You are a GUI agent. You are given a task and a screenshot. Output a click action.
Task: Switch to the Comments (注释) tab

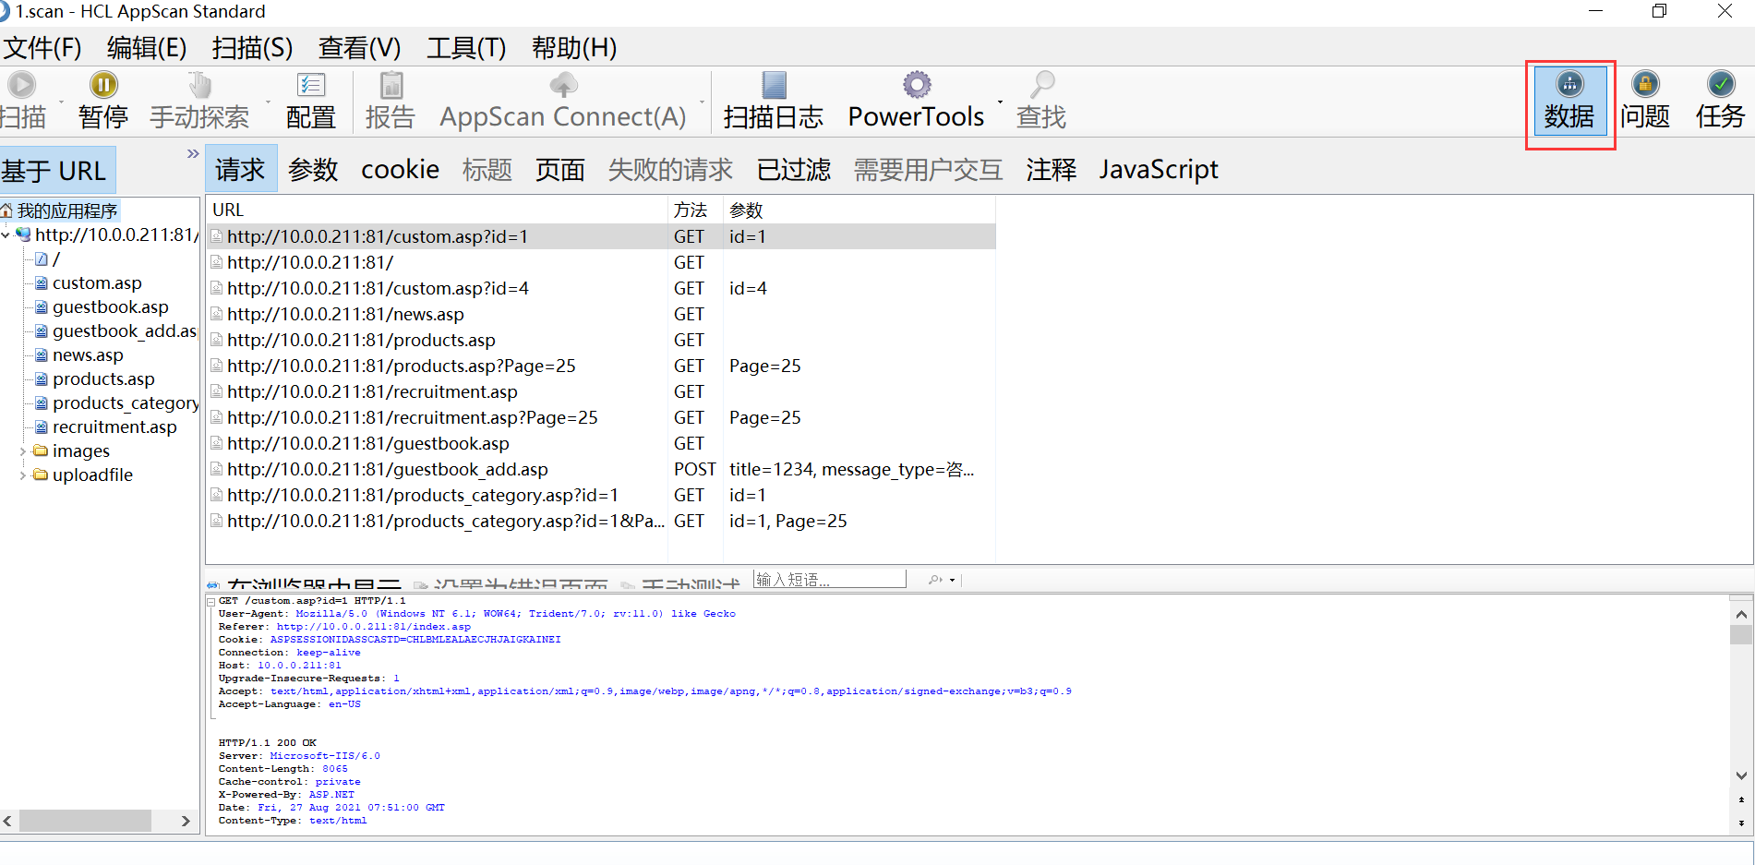(1052, 169)
